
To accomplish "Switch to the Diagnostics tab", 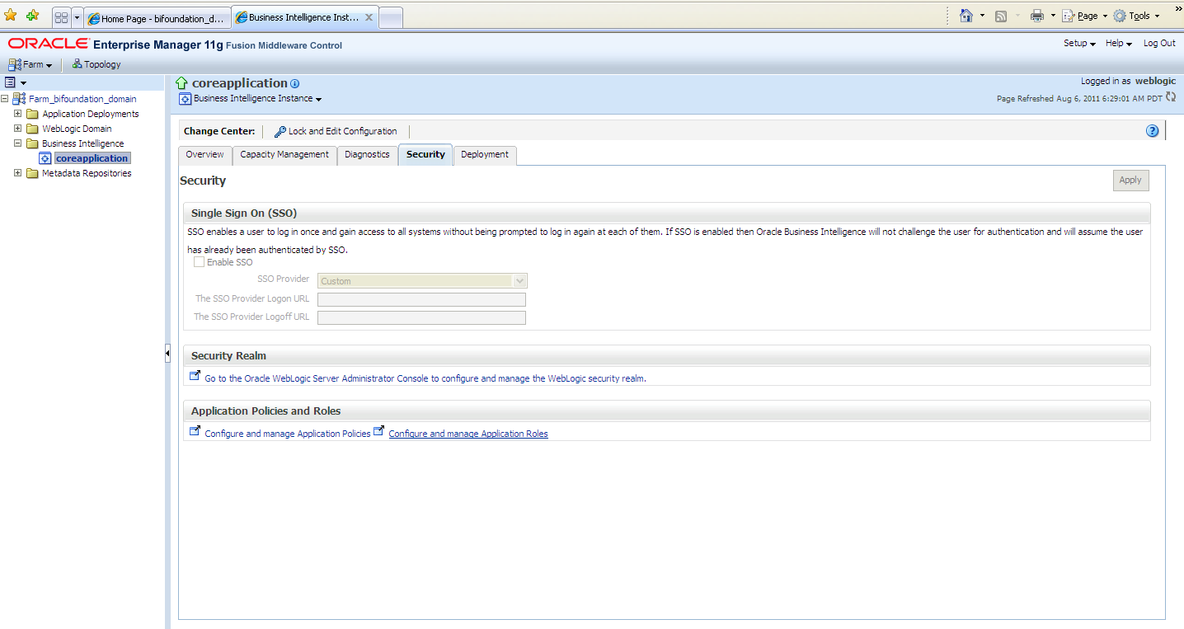I will coord(367,155).
